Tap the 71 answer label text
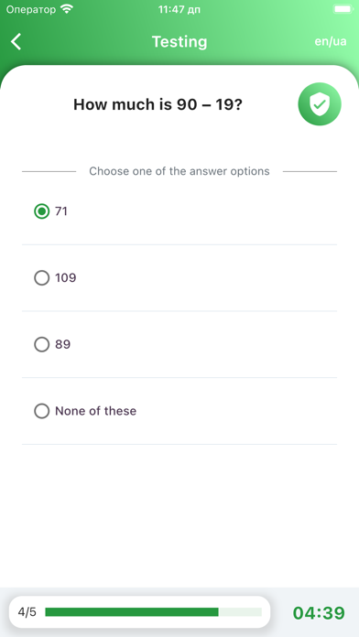Screen dimensions: 359x637 click(x=61, y=211)
